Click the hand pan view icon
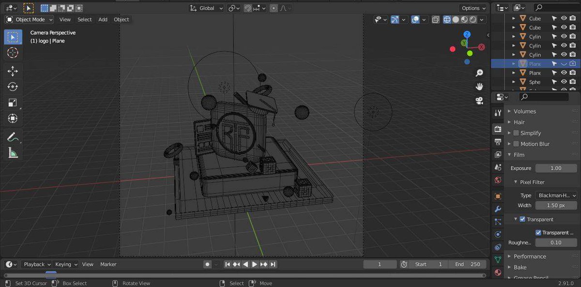This screenshot has width=581, height=287. click(x=479, y=87)
